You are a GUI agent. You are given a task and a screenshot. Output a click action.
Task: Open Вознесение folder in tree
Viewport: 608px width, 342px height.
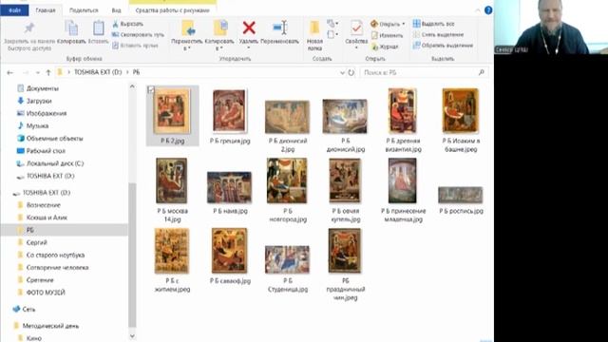click(39, 205)
